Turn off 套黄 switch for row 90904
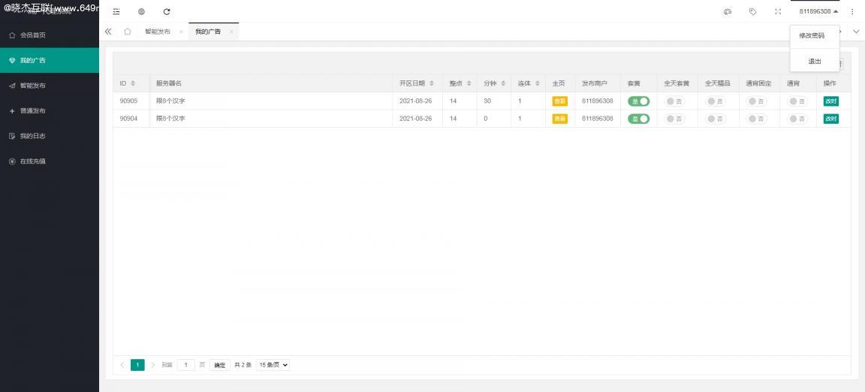 [639, 119]
